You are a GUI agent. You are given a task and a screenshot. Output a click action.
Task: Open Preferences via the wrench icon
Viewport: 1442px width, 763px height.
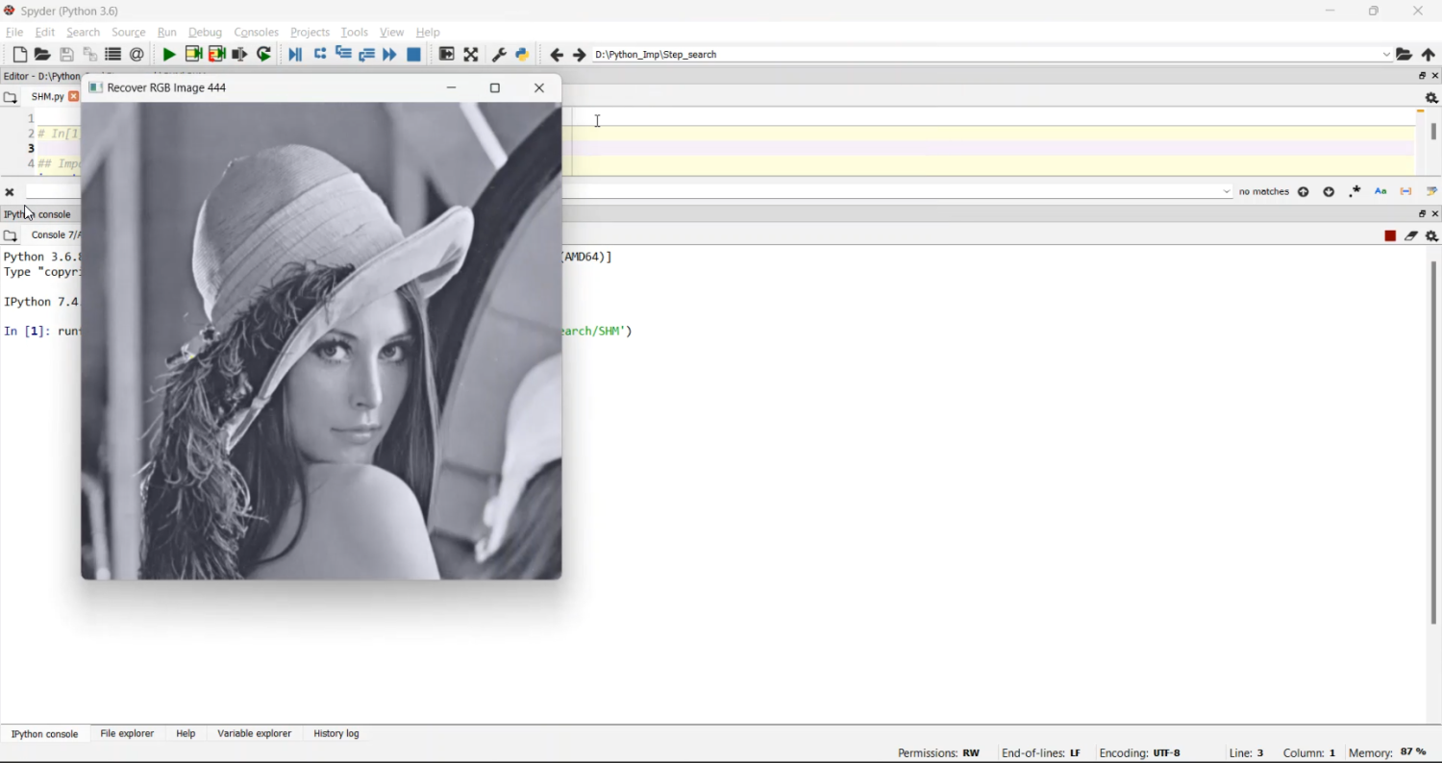tap(499, 55)
